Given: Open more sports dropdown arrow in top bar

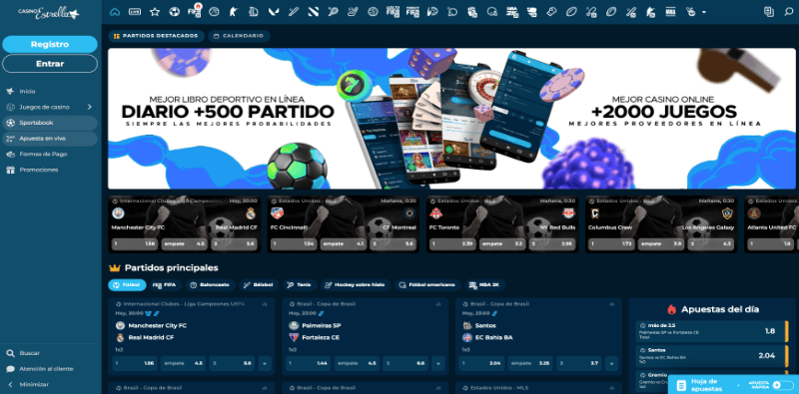Looking at the screenshot, I should (x=704, y=12).
